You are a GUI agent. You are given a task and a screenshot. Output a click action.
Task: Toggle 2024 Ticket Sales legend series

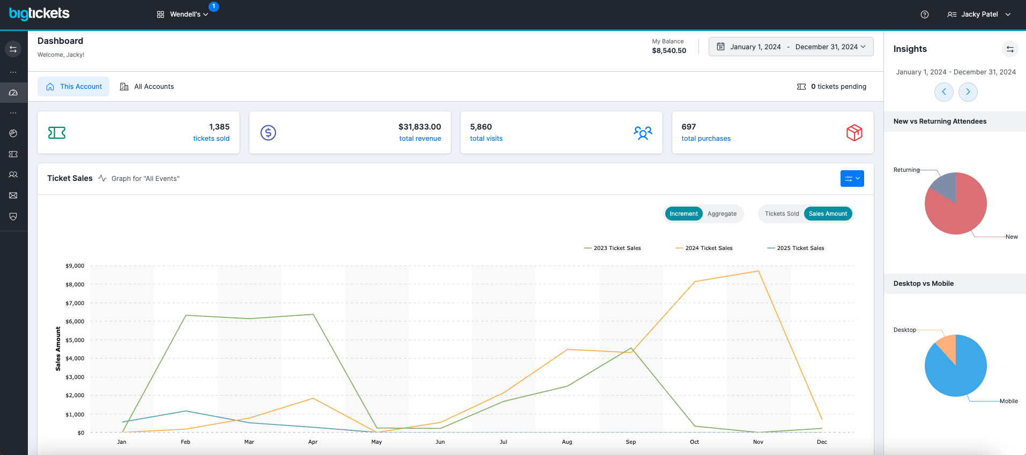tap(704, 248)
